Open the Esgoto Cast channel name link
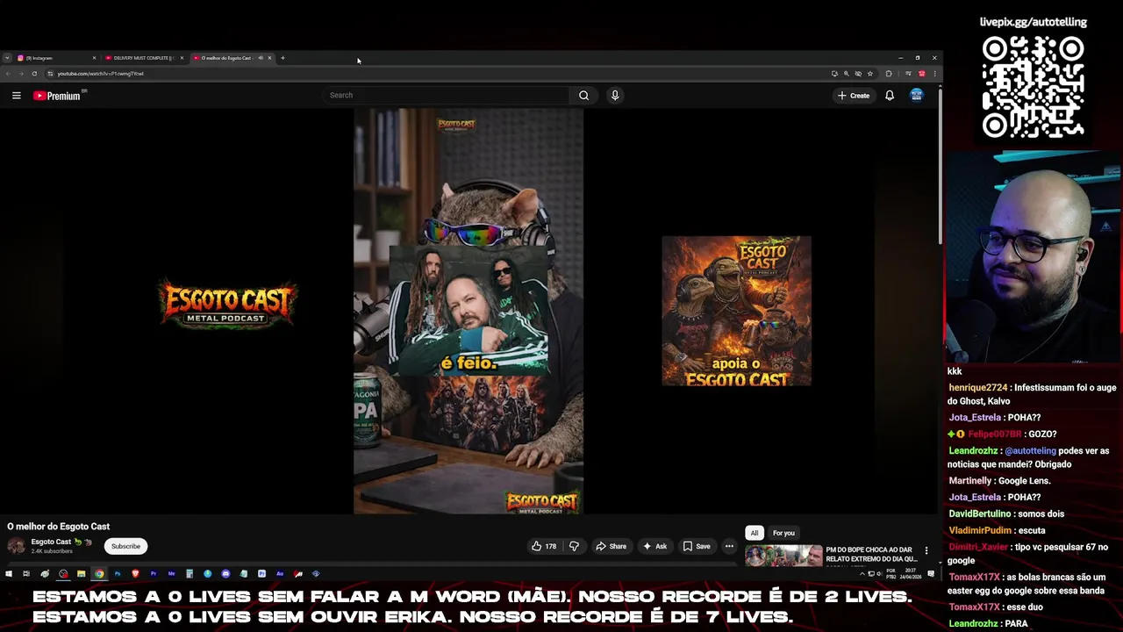Screen dimensions: 1123x632 click(x=51, y=542)
